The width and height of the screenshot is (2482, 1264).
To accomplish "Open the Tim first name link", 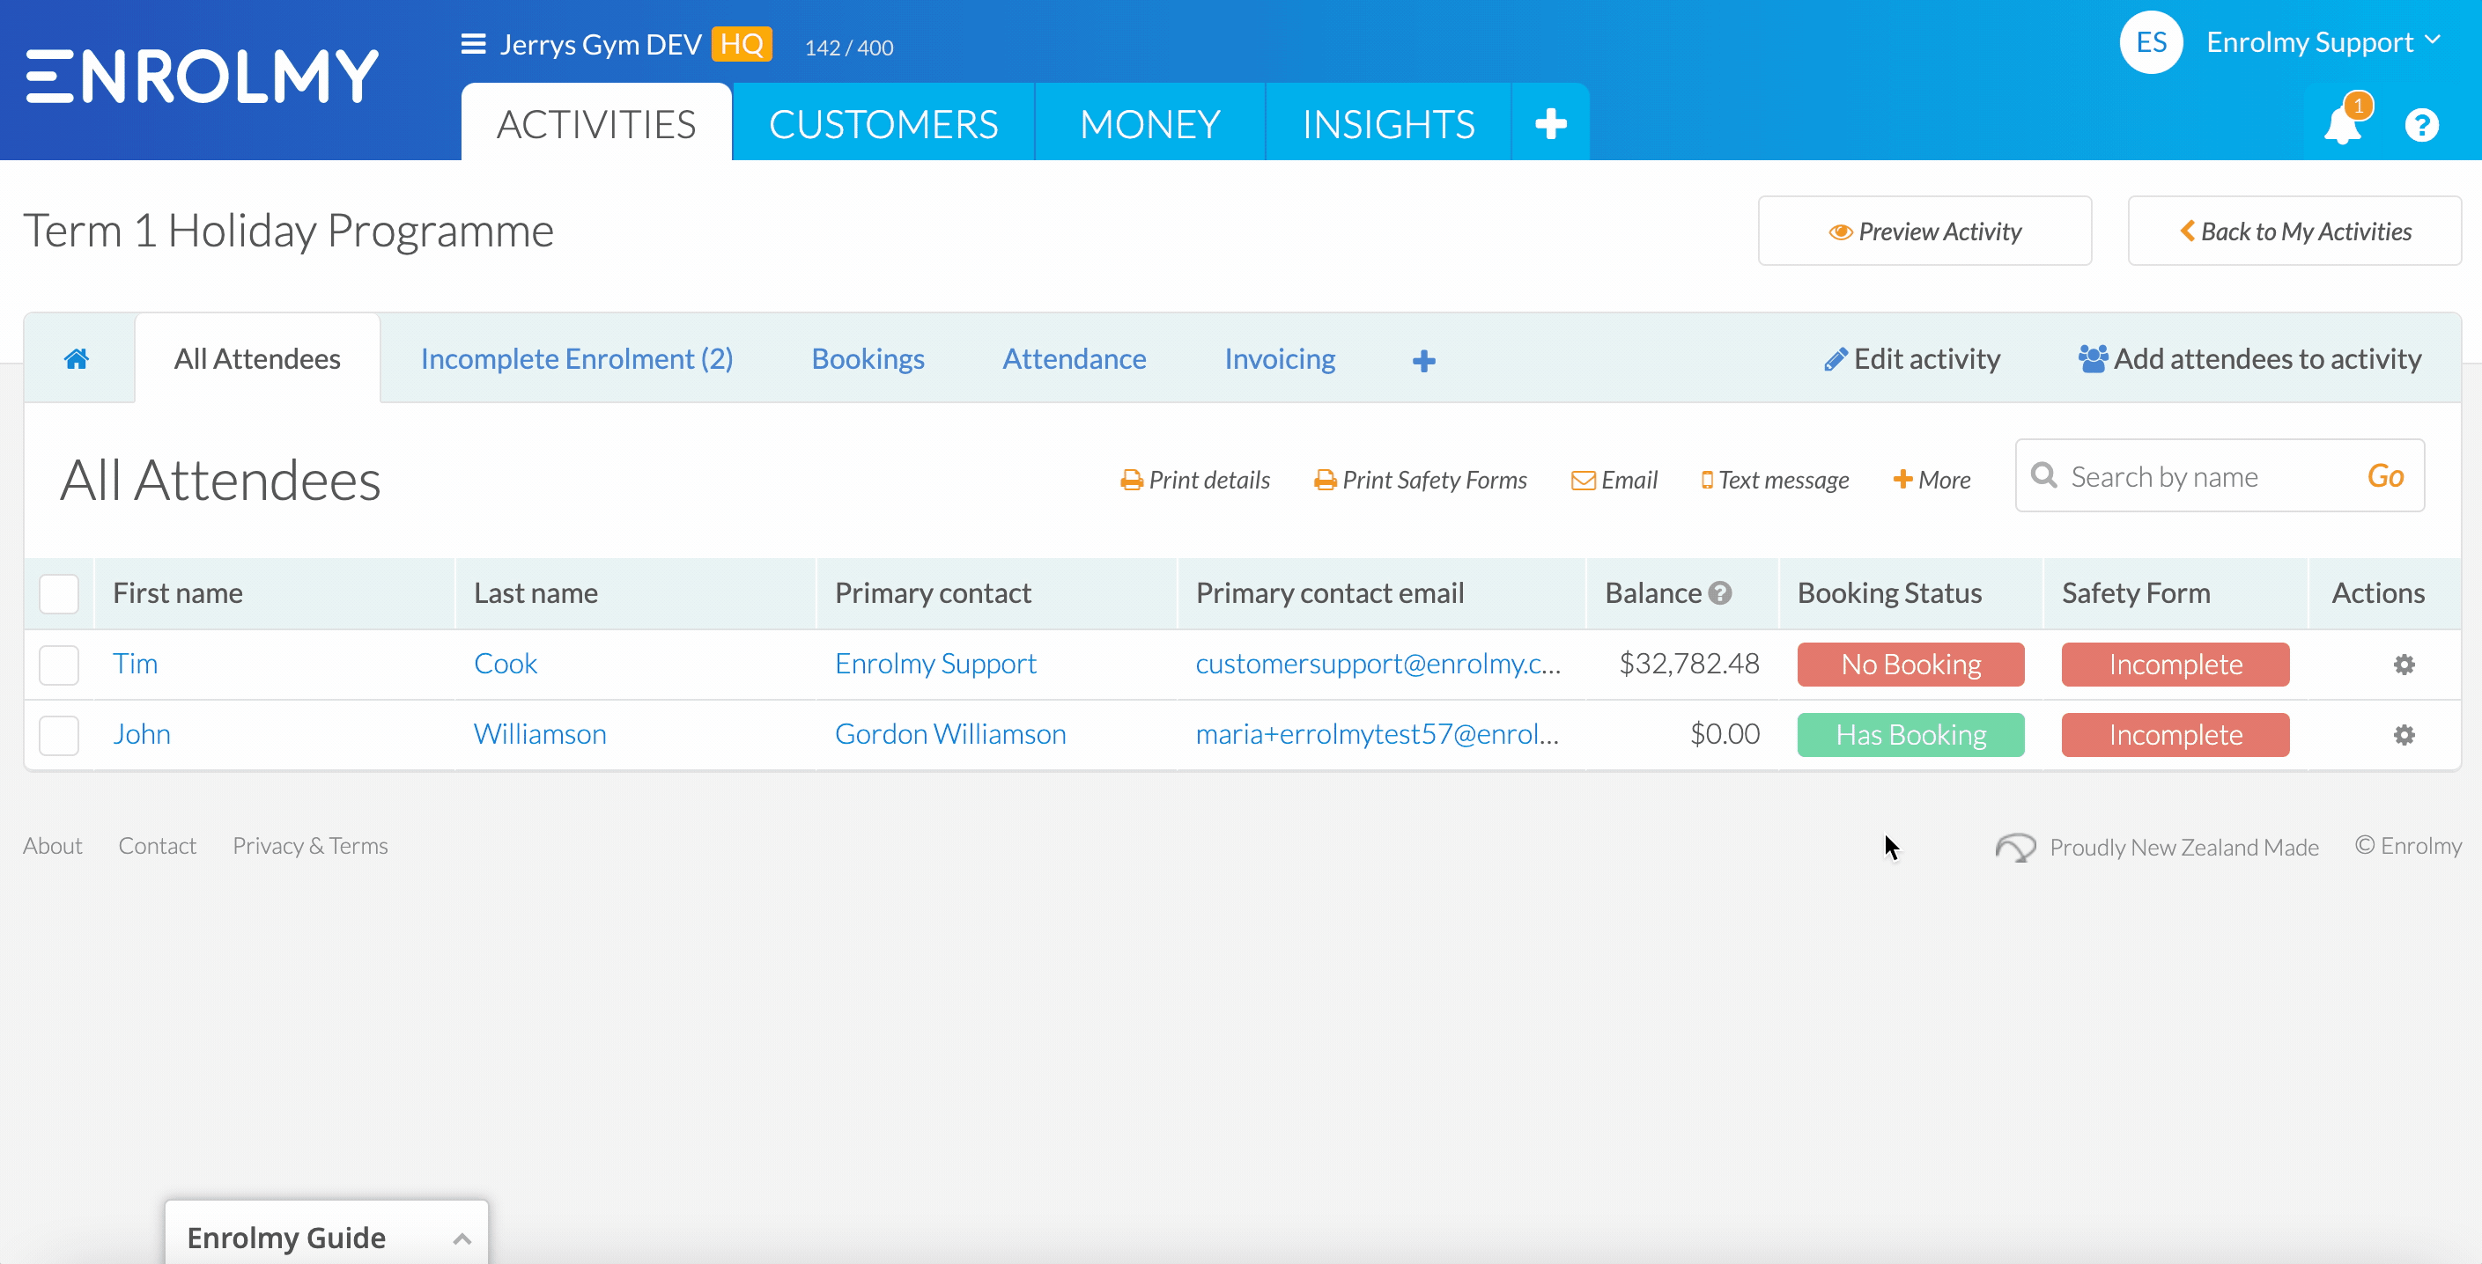I will pos(135,664).
